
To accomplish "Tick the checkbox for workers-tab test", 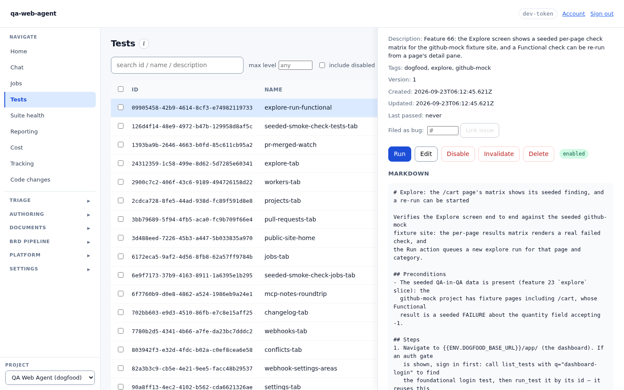I will [x=120, y=182].
